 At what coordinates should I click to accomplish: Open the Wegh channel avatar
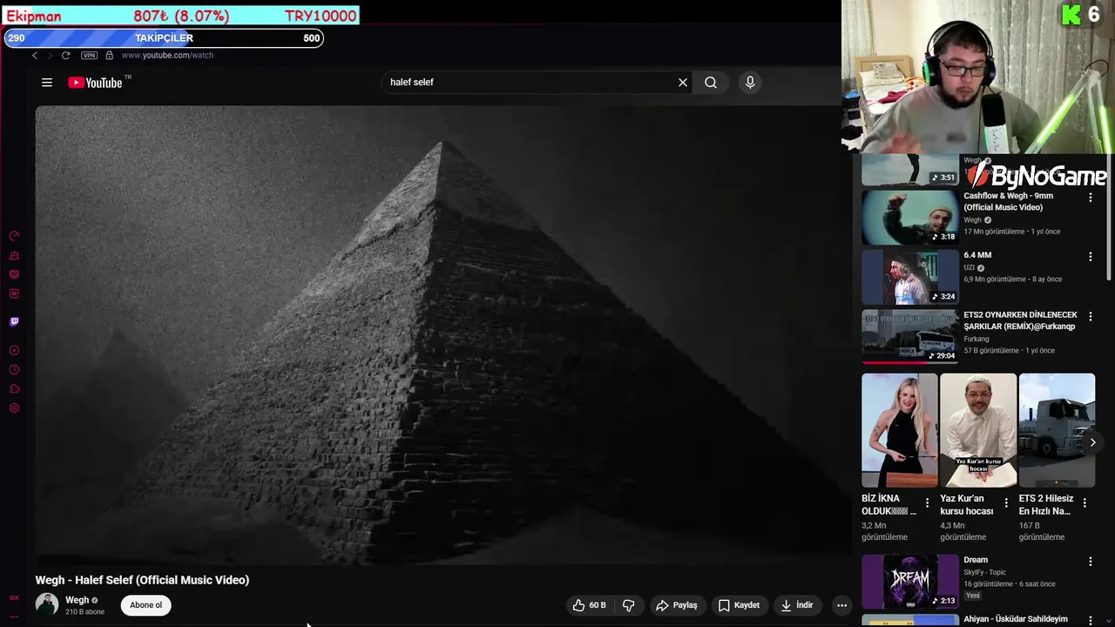click(x=47, y=604)
